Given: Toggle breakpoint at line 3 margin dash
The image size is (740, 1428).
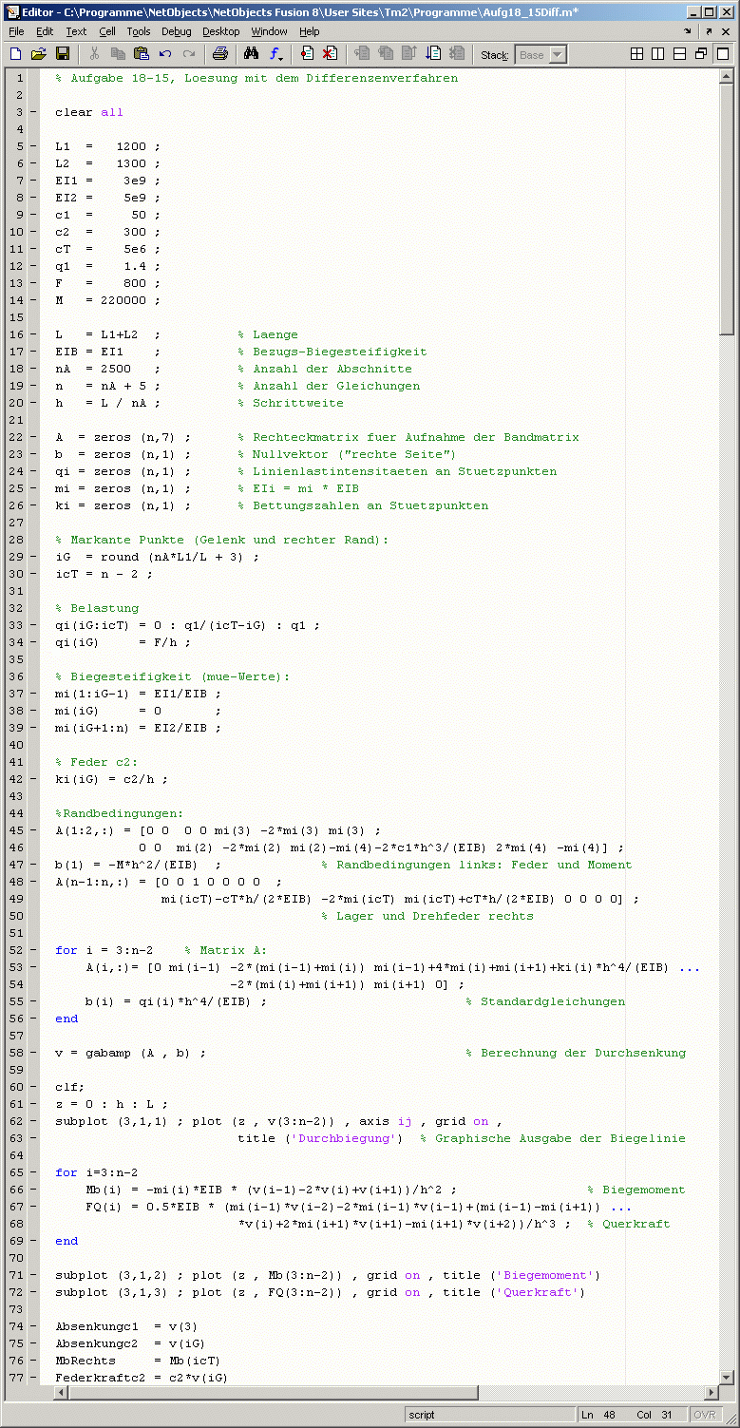Looking at the screenshot, I should click(x=33, y=112).
